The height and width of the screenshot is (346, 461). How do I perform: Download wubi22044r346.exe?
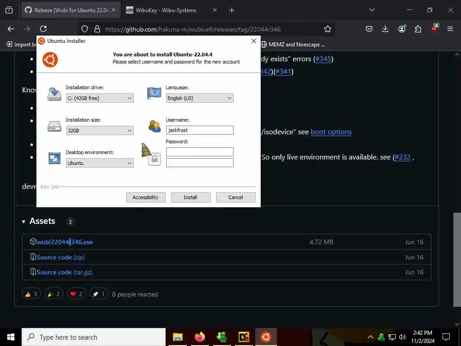[65, 242]
